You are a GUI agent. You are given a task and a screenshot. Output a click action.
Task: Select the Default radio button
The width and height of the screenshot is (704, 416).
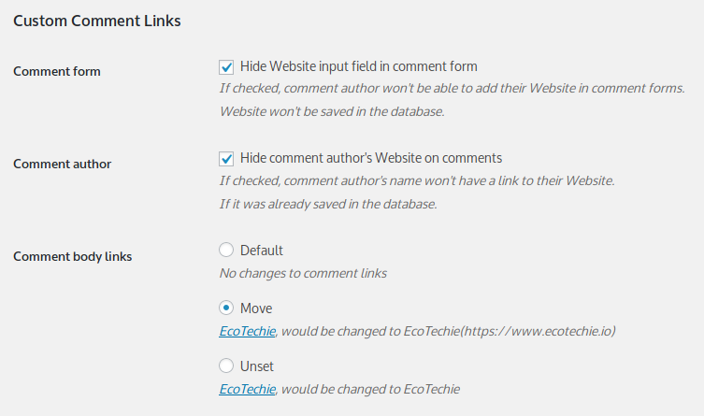pos(226,250)
